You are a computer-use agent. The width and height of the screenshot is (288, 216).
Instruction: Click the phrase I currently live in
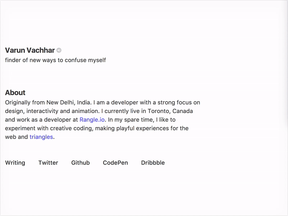pyautogui.click(x=123, y=111)
